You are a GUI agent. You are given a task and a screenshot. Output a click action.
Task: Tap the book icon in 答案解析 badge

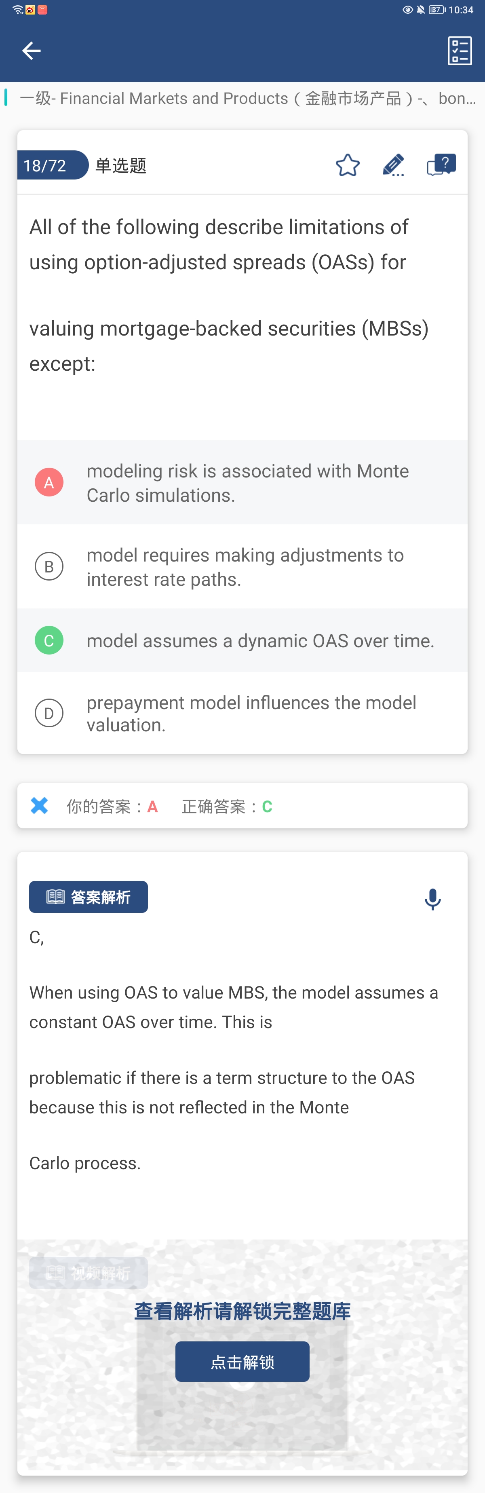56,897
